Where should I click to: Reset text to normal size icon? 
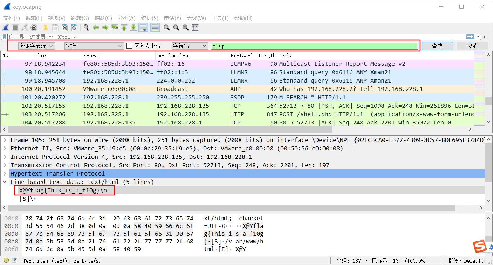point(186,28)
